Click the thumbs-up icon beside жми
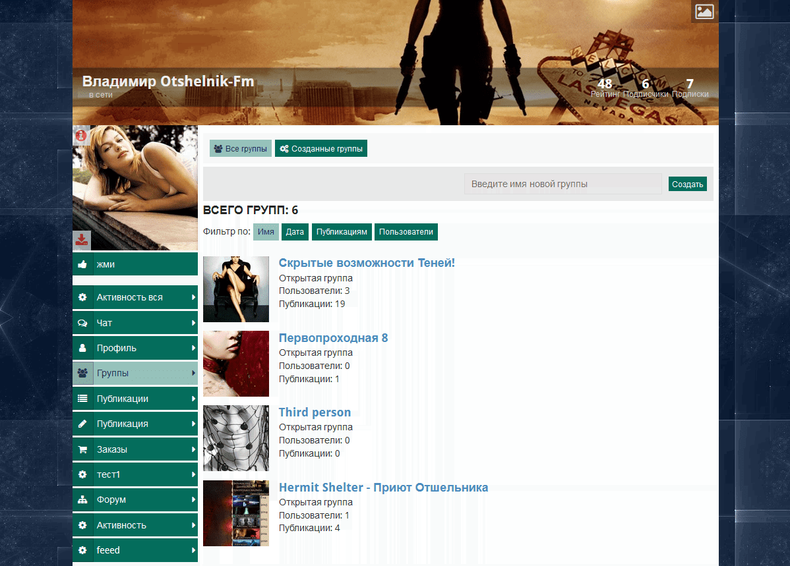790x566 pixels. click(x=82, y=264)
